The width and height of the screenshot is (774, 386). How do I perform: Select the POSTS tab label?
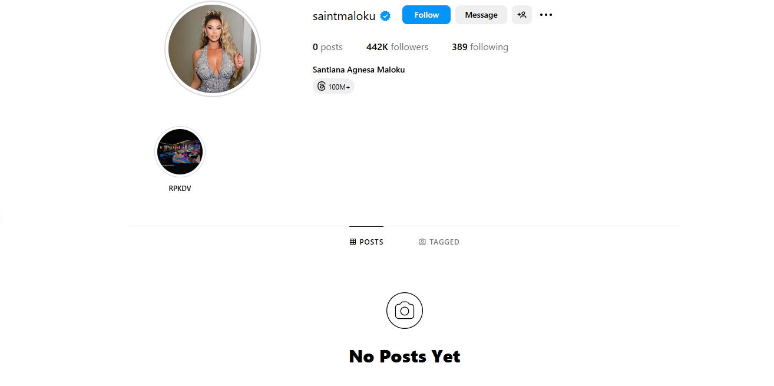coord(372,242)
